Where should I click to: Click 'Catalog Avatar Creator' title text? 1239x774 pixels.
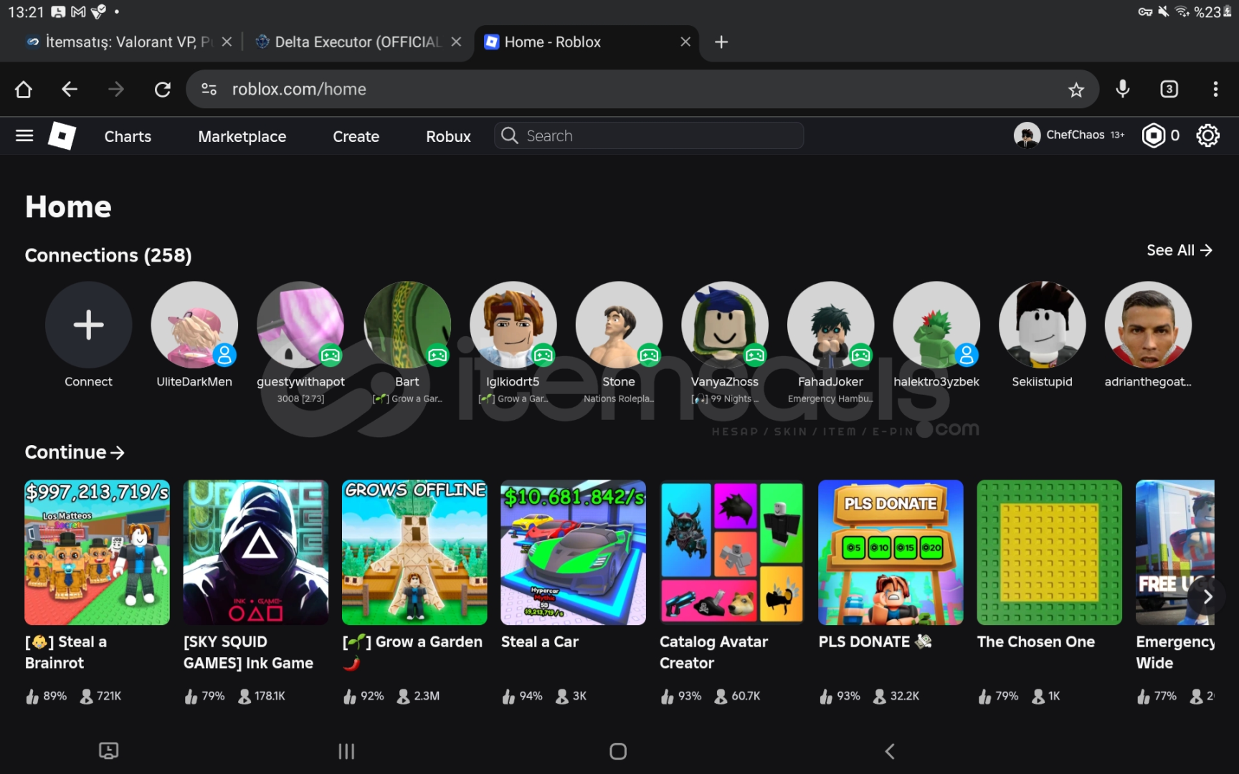coord(713,652)
